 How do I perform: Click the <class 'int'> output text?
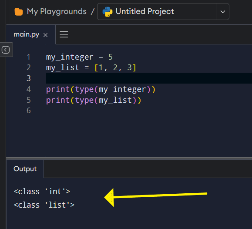[42, 192]
